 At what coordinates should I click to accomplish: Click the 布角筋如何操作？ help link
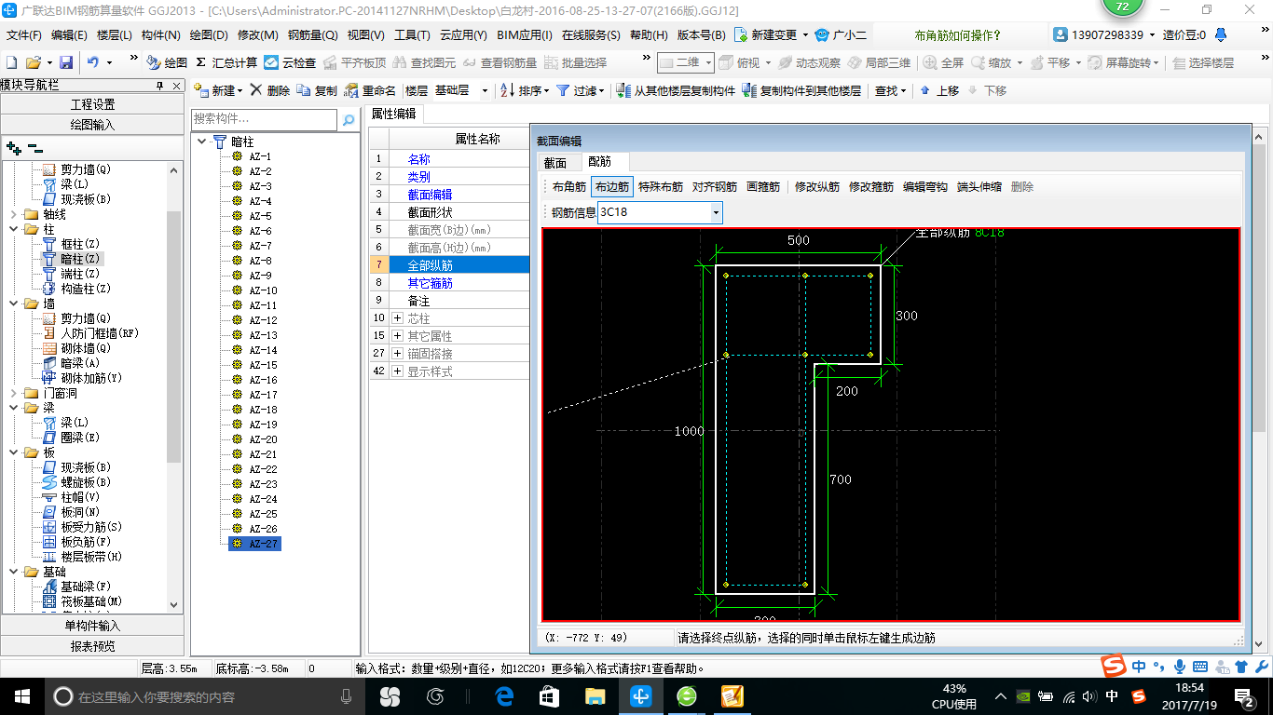click(x=958, y=35)
